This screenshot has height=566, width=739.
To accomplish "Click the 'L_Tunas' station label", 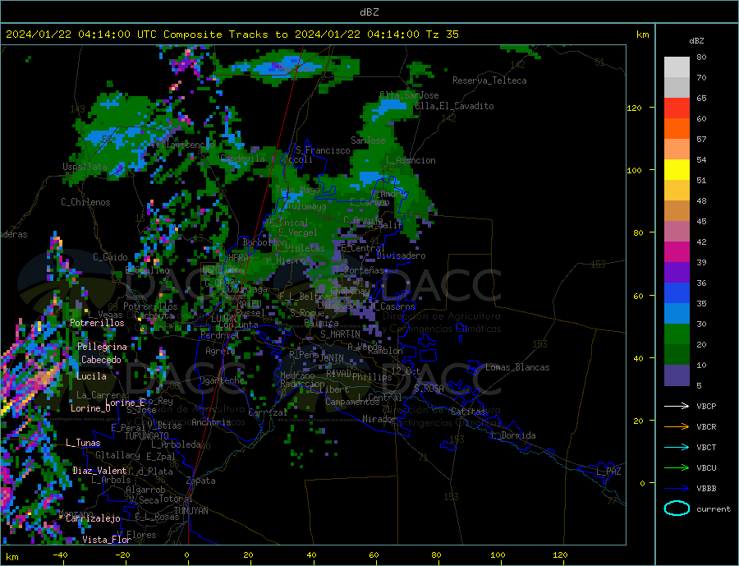I will 83,443.
